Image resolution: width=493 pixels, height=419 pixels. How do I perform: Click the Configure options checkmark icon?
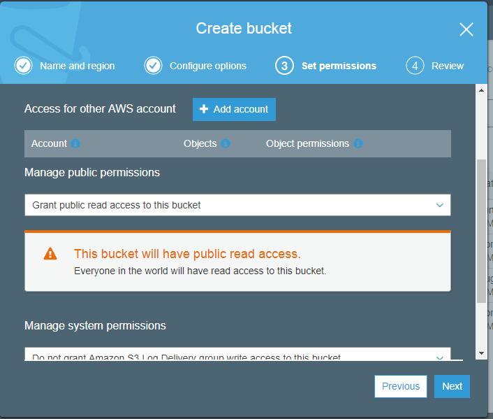point(153,66)
